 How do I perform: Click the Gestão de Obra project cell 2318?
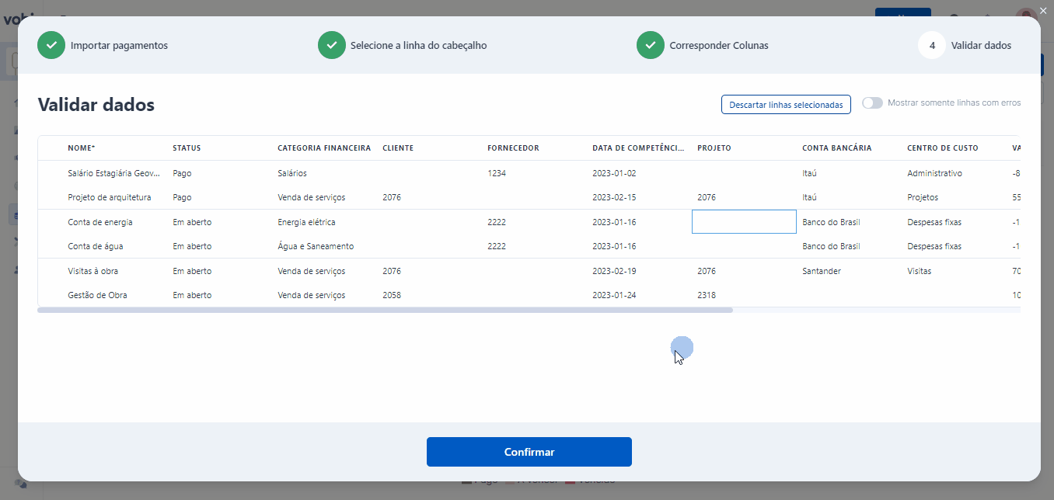707,295
